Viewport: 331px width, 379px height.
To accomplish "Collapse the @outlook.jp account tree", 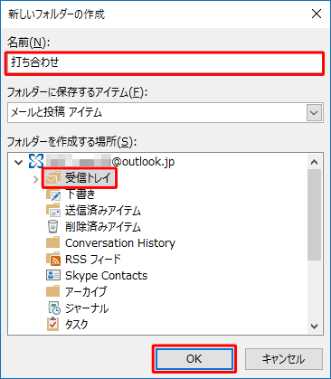I will tap(19, 163).
